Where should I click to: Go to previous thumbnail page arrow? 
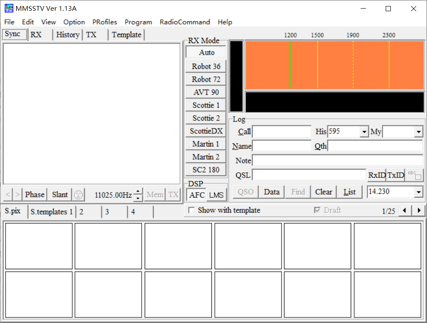pyautogui.click(x=404, y=211)
